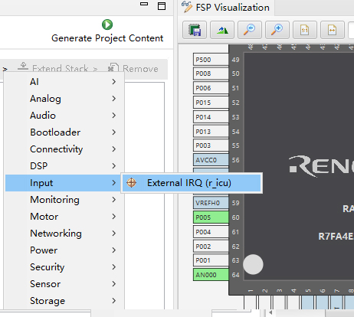Switch to the FSP Visualization tab
Image resolution: width=354 pixels, height=317 pixels.
226,8
